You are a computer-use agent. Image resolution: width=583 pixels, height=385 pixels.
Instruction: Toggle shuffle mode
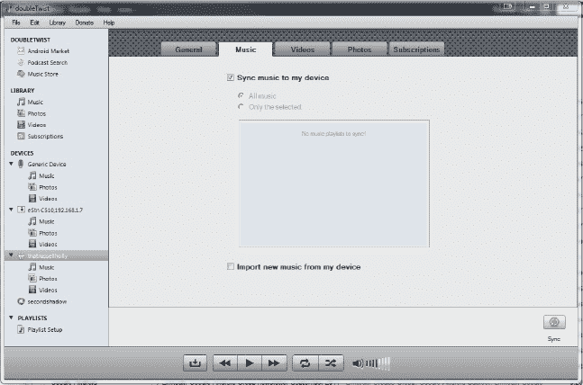(331, 363)
